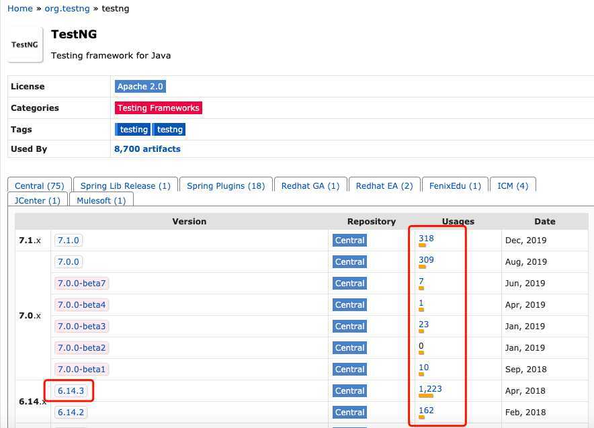Click the 7.1.x version group label
The image size is (594, 428).
pos(30,241)
